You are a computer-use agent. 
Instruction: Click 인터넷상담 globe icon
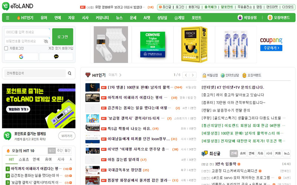222,75
